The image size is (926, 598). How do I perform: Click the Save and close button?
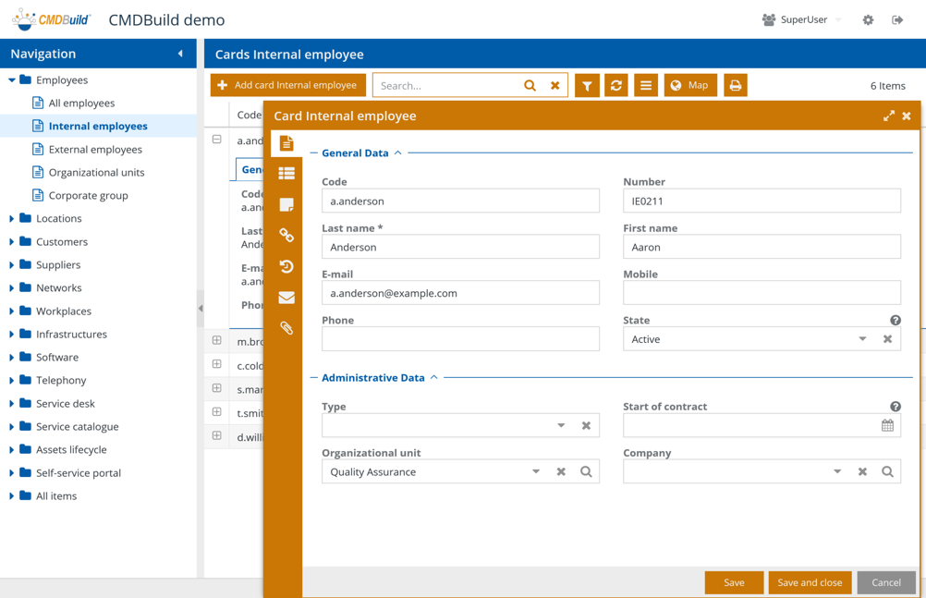[x=810, y=583]
